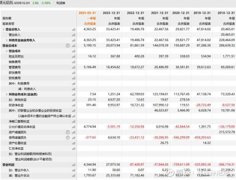This screenshot has width=236, height=180.
Task: Open chart icon for 财务费用 row
Action: 74,78
